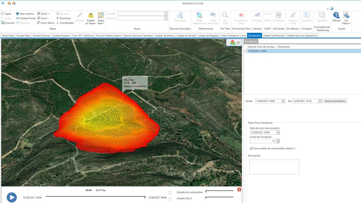
Task: Check the Modelo de combustibles checkbox
Action: pos(170,192)
